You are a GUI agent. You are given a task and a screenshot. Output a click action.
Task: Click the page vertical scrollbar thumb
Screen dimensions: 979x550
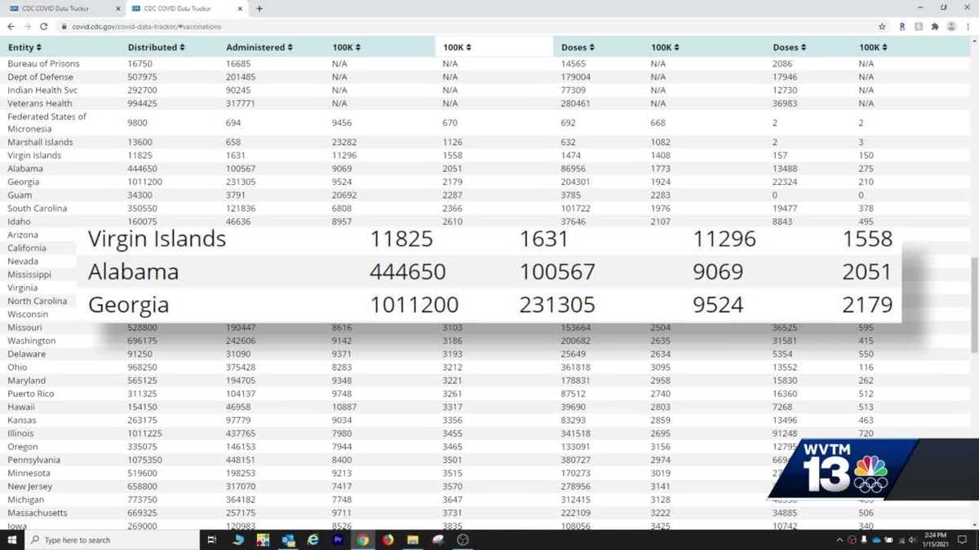[x=974, y=306]
